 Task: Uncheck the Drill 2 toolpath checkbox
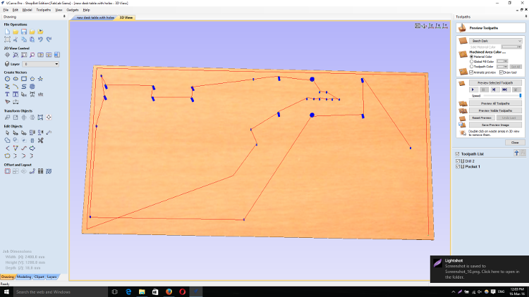[458, 161]
